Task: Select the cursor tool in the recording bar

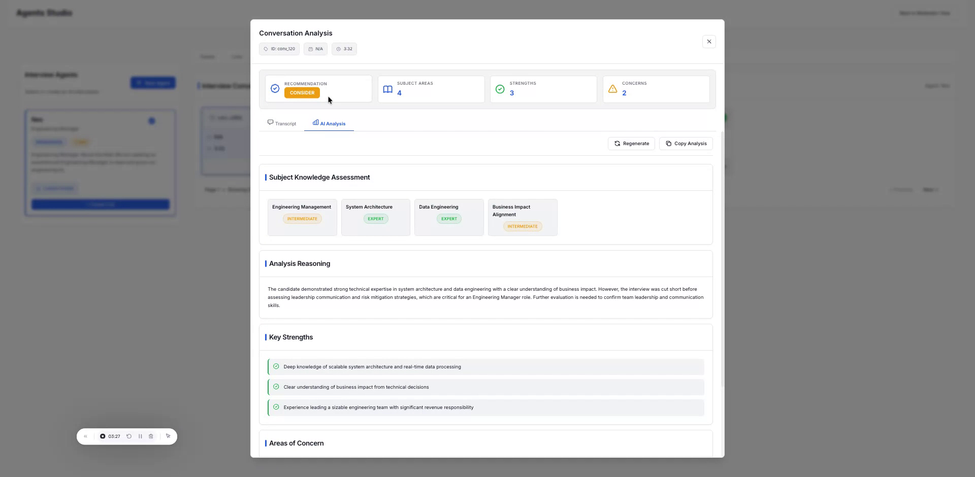Action: tap(168, 436)
